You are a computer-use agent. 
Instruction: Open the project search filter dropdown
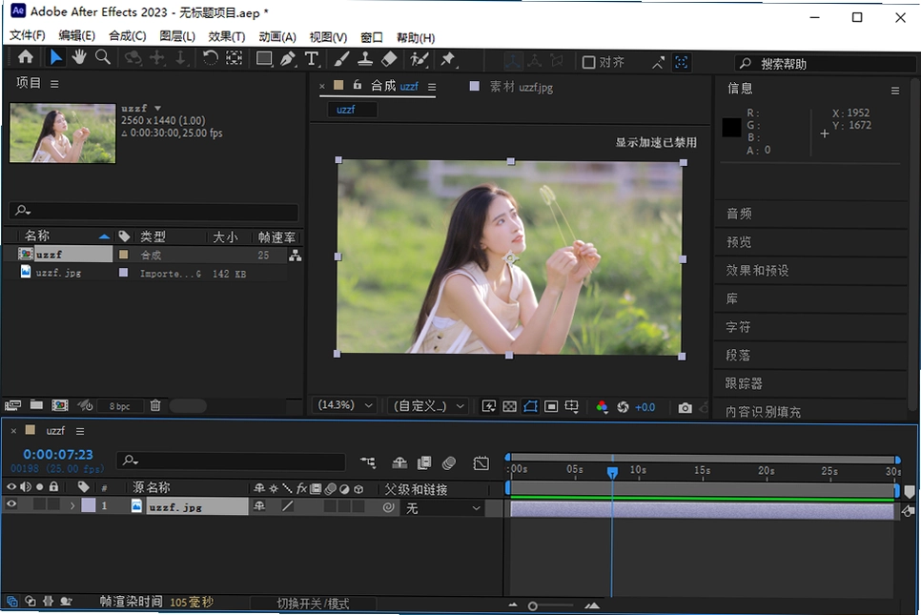click(x=24, y=211)
